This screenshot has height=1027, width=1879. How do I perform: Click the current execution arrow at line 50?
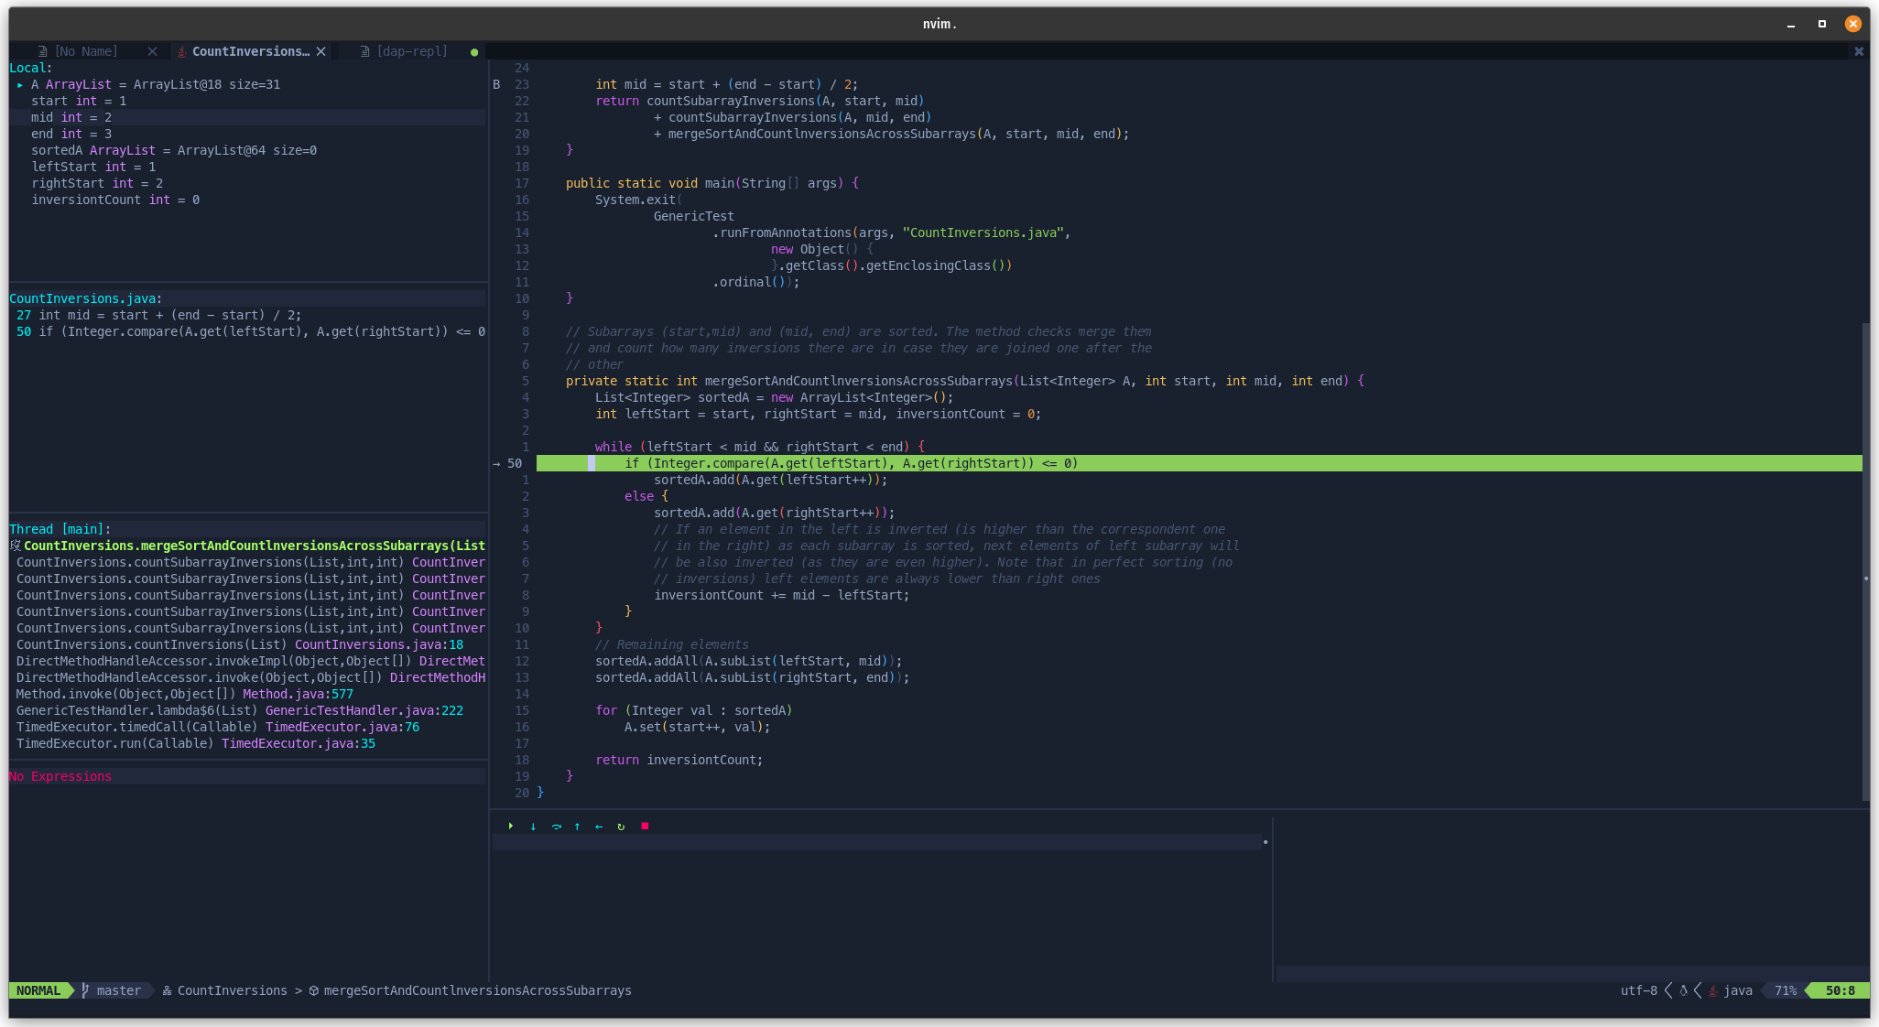pyautogui.click(x=496, y=463)
